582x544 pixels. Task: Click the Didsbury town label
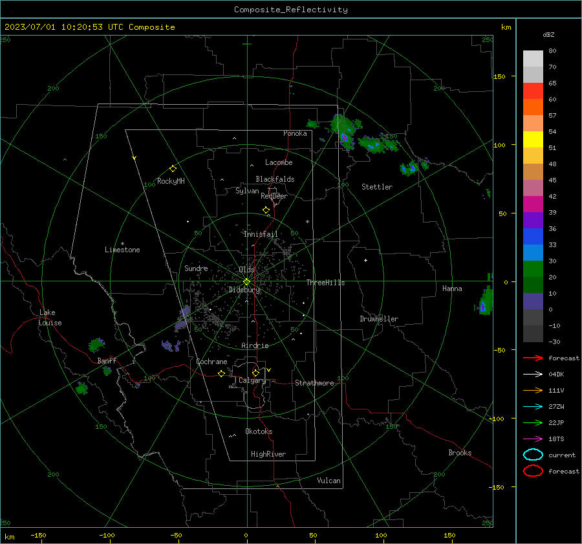244,290
